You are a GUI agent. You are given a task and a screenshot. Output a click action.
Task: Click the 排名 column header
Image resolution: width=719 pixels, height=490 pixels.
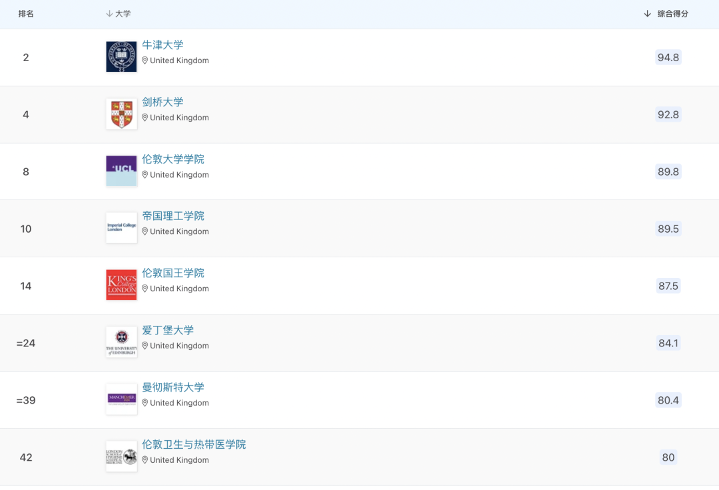coord(26,14)
